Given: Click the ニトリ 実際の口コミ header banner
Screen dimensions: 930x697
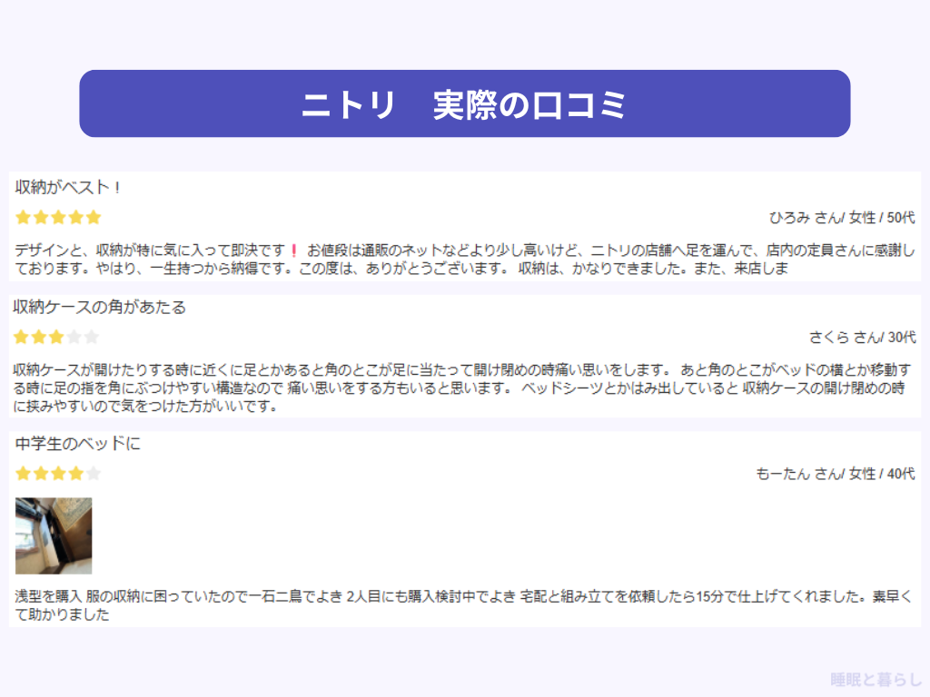Looking at the screenshot, I should pos(464,103).
